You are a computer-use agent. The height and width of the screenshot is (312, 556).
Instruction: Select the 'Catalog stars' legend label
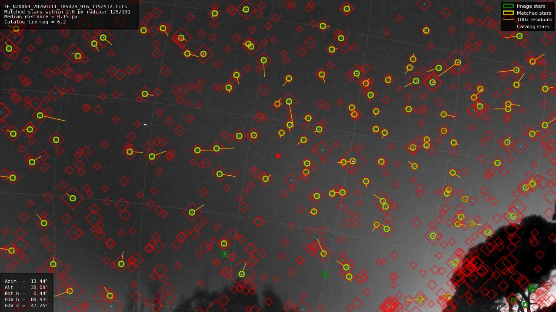point(533,26)
